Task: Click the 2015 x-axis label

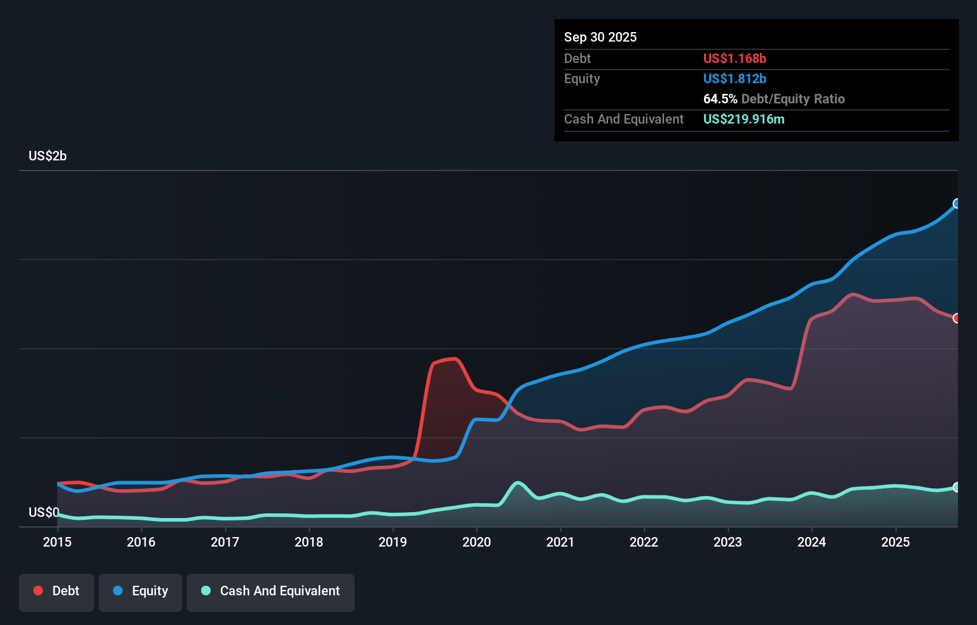Action: coord(57,542)
